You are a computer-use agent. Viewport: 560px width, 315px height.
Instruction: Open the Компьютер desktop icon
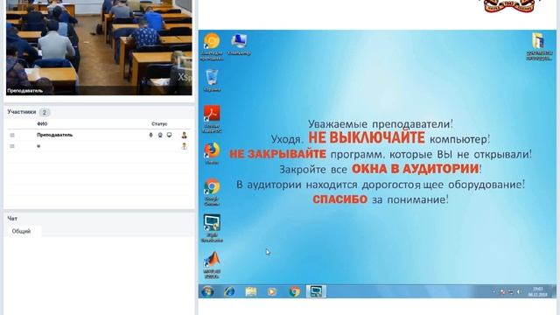[x=239, y=45]
